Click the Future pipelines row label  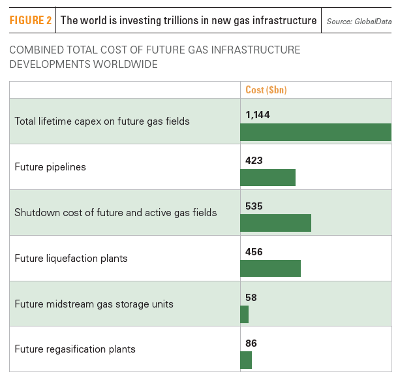pyautogui.click(x=50, y=166)
